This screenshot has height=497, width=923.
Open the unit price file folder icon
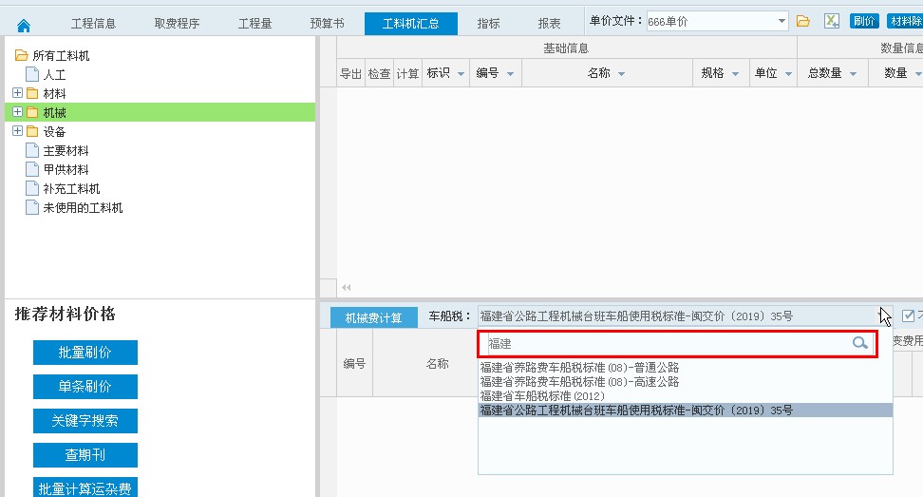tap(803, 21)
